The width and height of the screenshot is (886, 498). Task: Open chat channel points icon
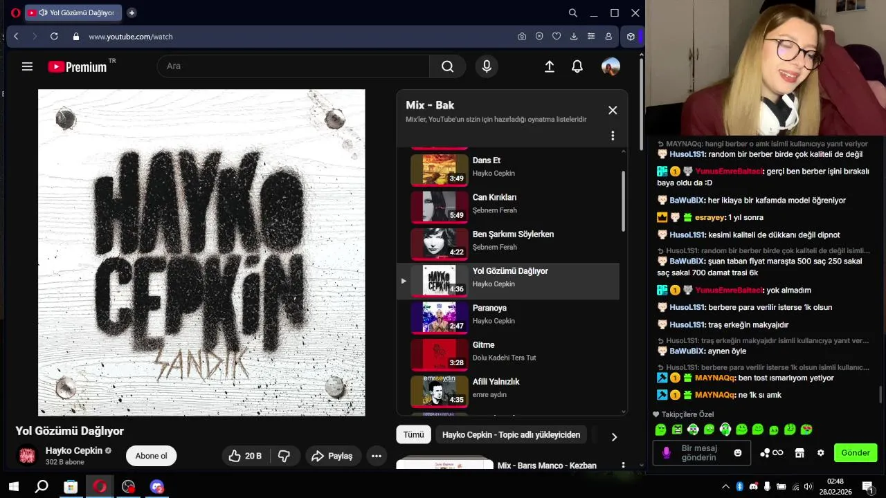point(771,453)
